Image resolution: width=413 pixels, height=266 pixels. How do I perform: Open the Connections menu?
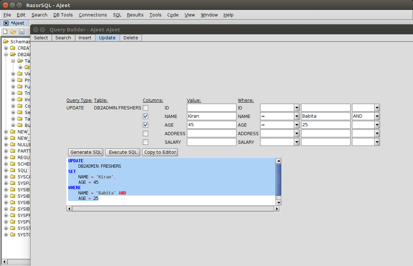pyautogui.click(x=93, y=15)
